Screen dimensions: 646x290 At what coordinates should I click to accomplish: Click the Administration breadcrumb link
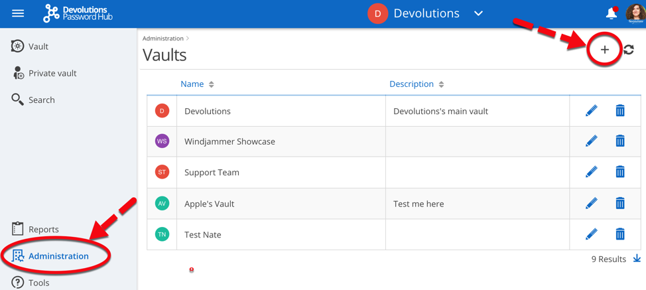[x=162, y=38]
